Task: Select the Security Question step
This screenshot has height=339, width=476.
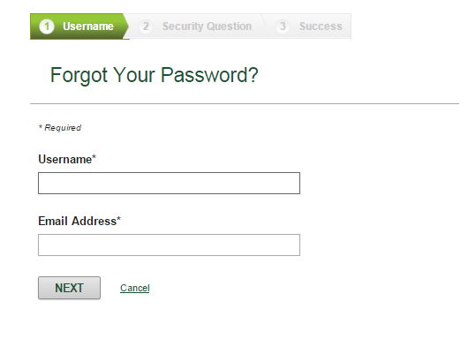Action: click(x=195, y=26)
